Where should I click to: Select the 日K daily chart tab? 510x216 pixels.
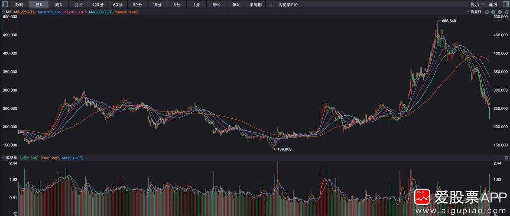coord(39,5)
